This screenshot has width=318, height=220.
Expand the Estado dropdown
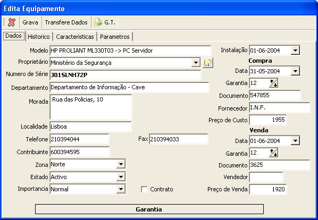(121, 177)
